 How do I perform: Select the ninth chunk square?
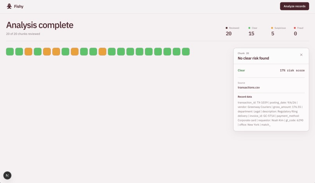point(84,52)
